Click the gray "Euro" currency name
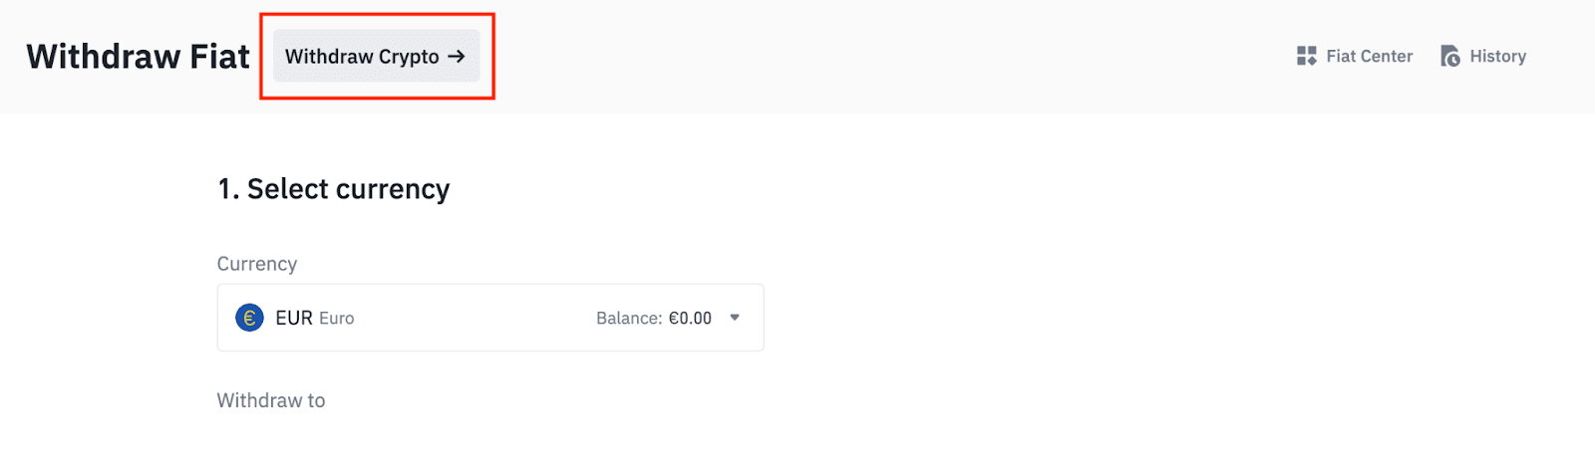The height and width of the screenshot is (471, 1595). point(337,319)
